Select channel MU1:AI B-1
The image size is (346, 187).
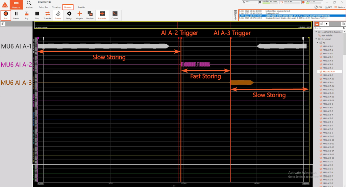pyautogui.click(x=328, y=104)
